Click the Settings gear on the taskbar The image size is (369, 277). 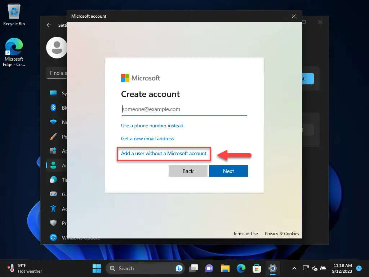click(272, 268)
